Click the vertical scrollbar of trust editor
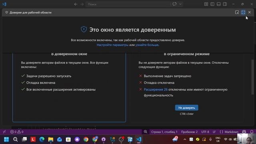This screenshot has height=144, width=256. click(x=252, y=77)
